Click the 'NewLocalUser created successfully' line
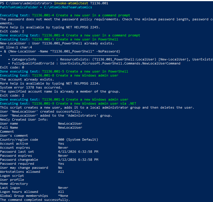Viewport: 213px width, 202px height. point(41,111)
